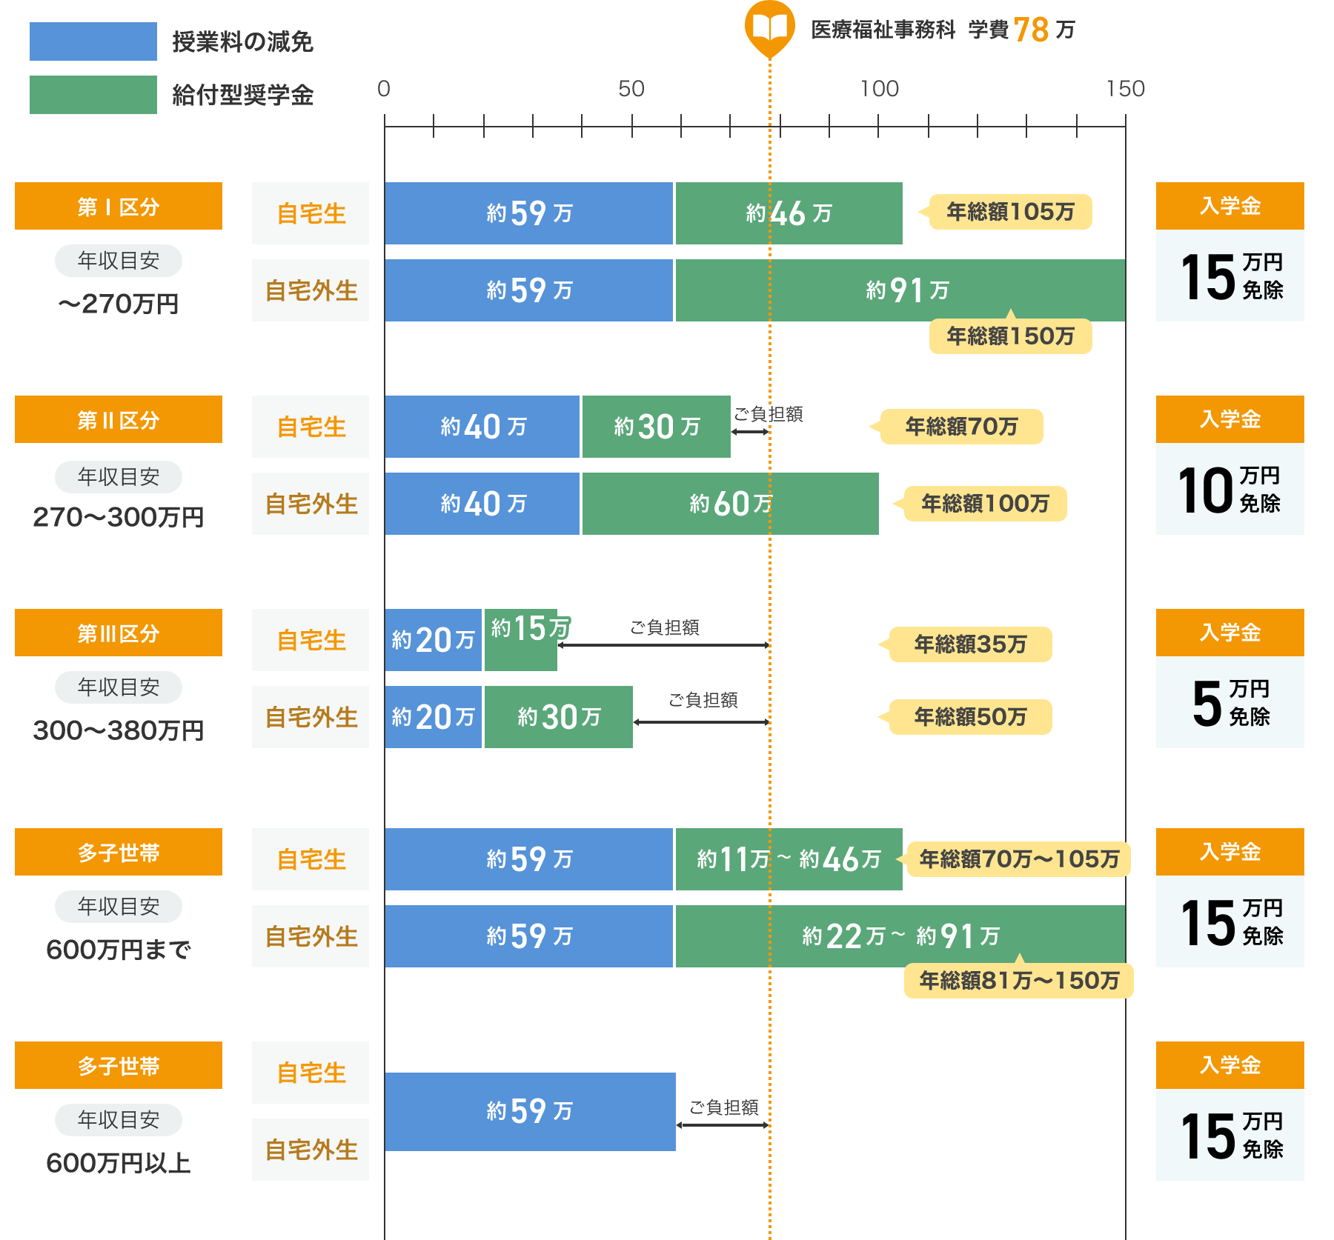Select the 第Ⅰ区分 orange category label
Viewport: 1334px width, 1240px height.
119,207
